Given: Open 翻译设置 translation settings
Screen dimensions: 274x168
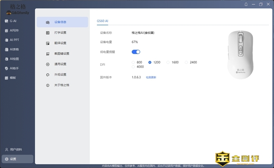Looking at the screenshot, I should (x=60, y=43).
